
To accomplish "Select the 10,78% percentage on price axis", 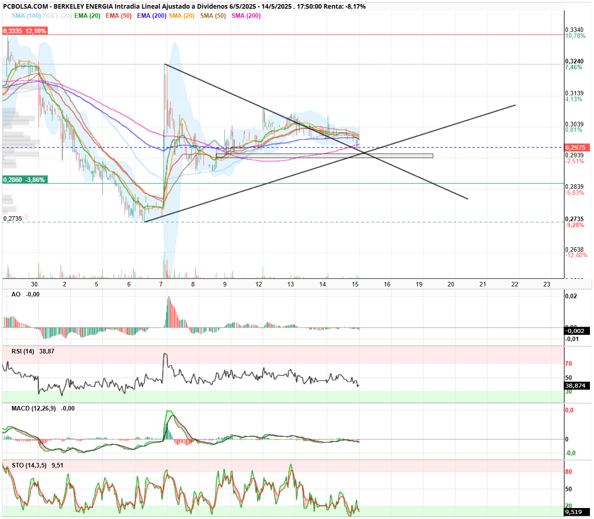I will coord(575,36).
